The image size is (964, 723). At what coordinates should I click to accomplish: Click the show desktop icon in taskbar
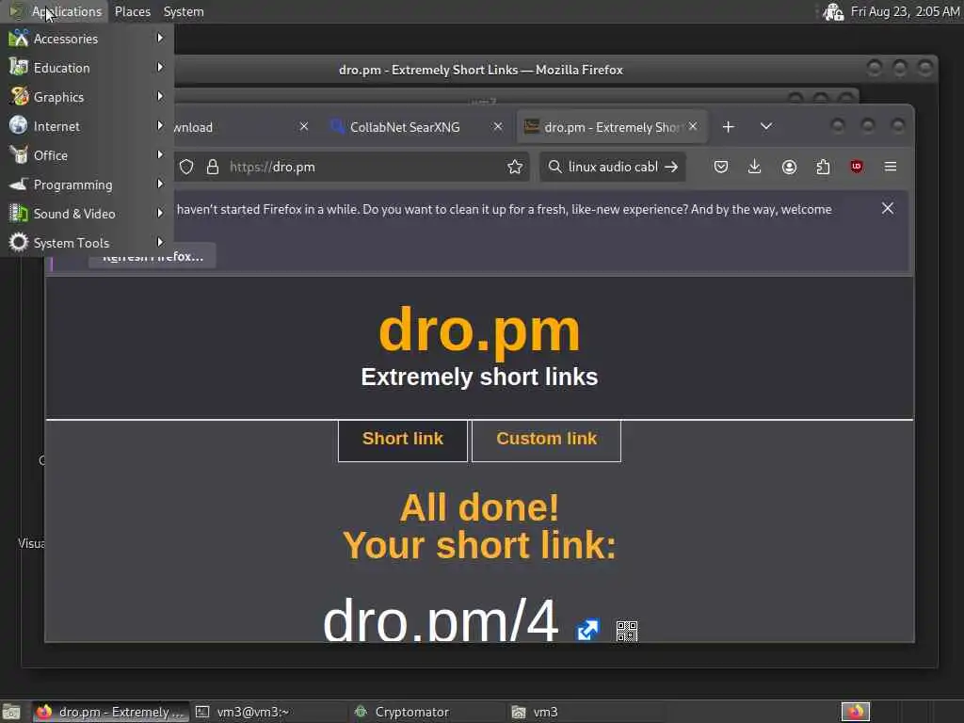point(11,712)
